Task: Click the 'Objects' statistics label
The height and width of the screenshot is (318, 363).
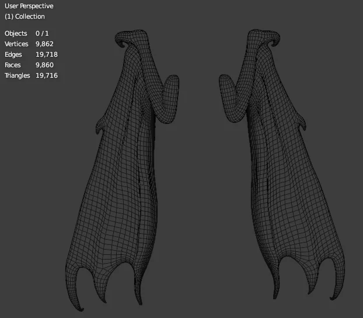Action: [x=16, y=33]
